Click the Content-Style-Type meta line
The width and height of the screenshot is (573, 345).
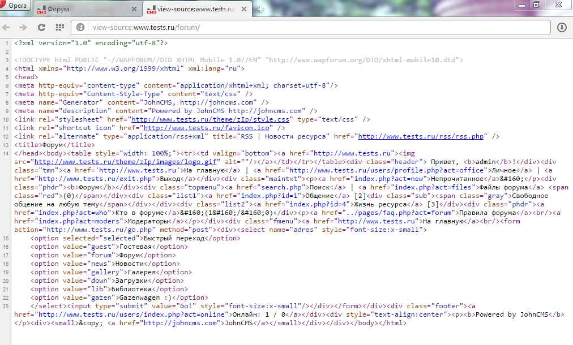tap(134, 94)
